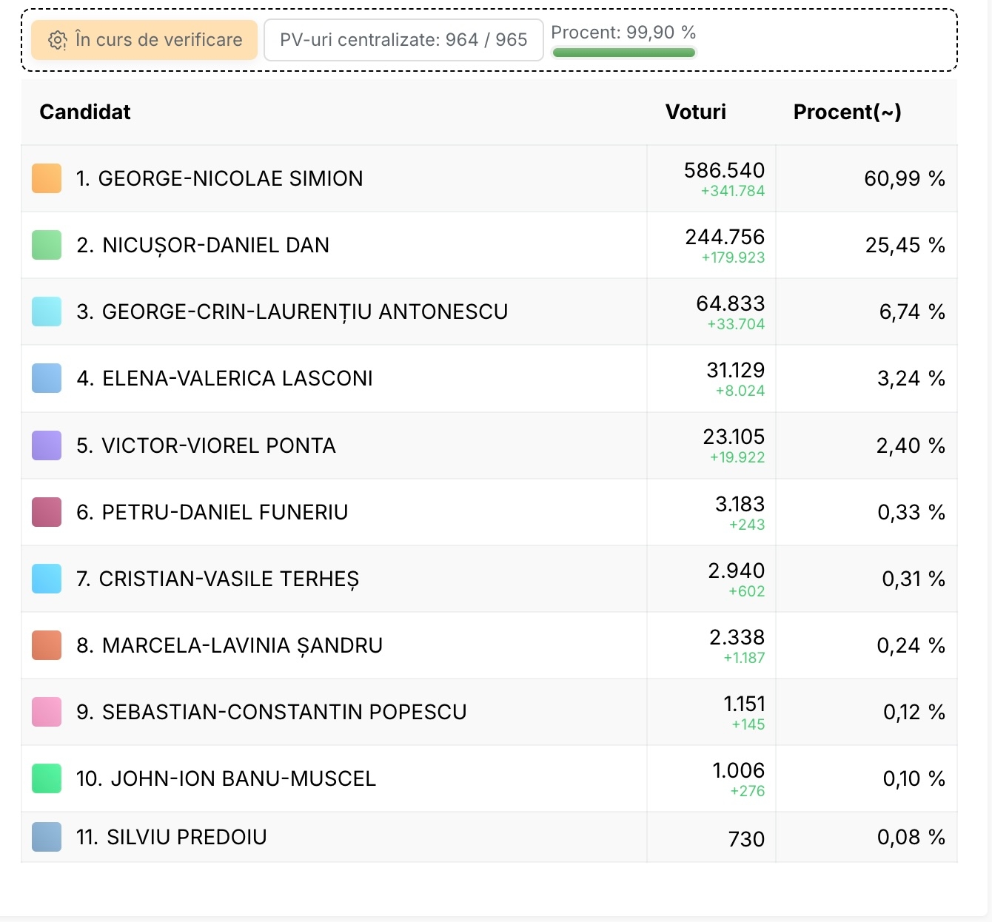Click the purple swatch next to Victor-Viorel Ponta
The image size is (992, 922).
click(x=47, y=445)
